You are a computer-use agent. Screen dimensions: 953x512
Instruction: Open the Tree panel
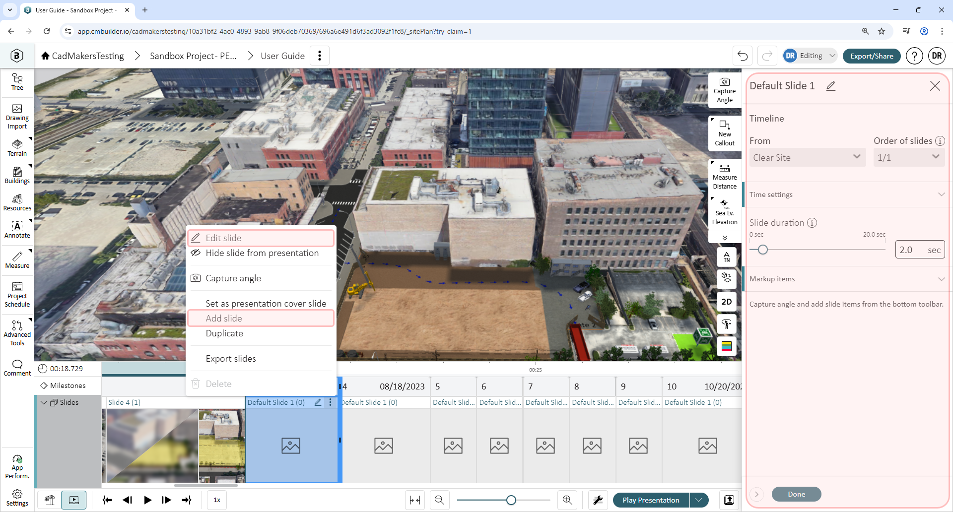pyautogui.click(x=17, y=82)
